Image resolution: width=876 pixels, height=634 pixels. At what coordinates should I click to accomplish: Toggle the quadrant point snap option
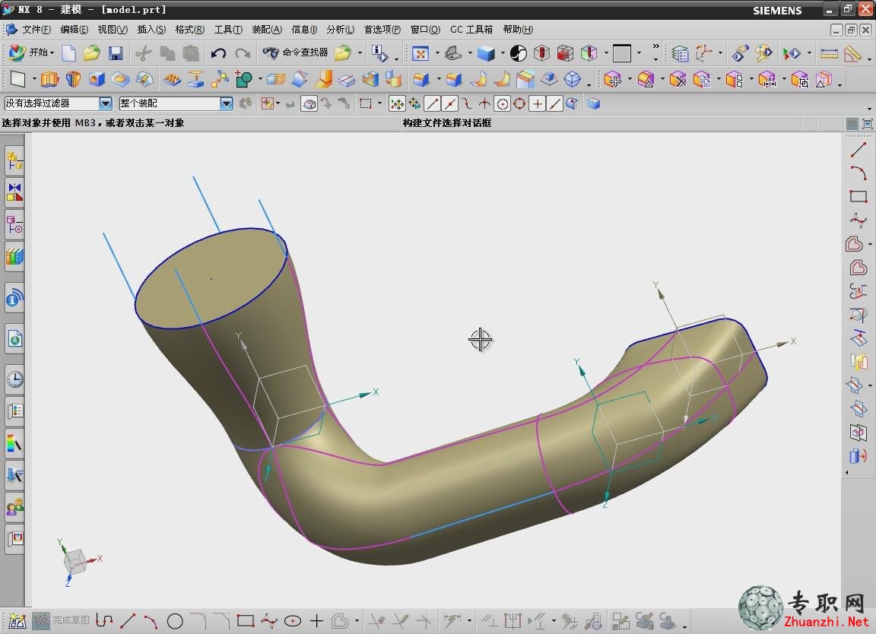[519, 104]
